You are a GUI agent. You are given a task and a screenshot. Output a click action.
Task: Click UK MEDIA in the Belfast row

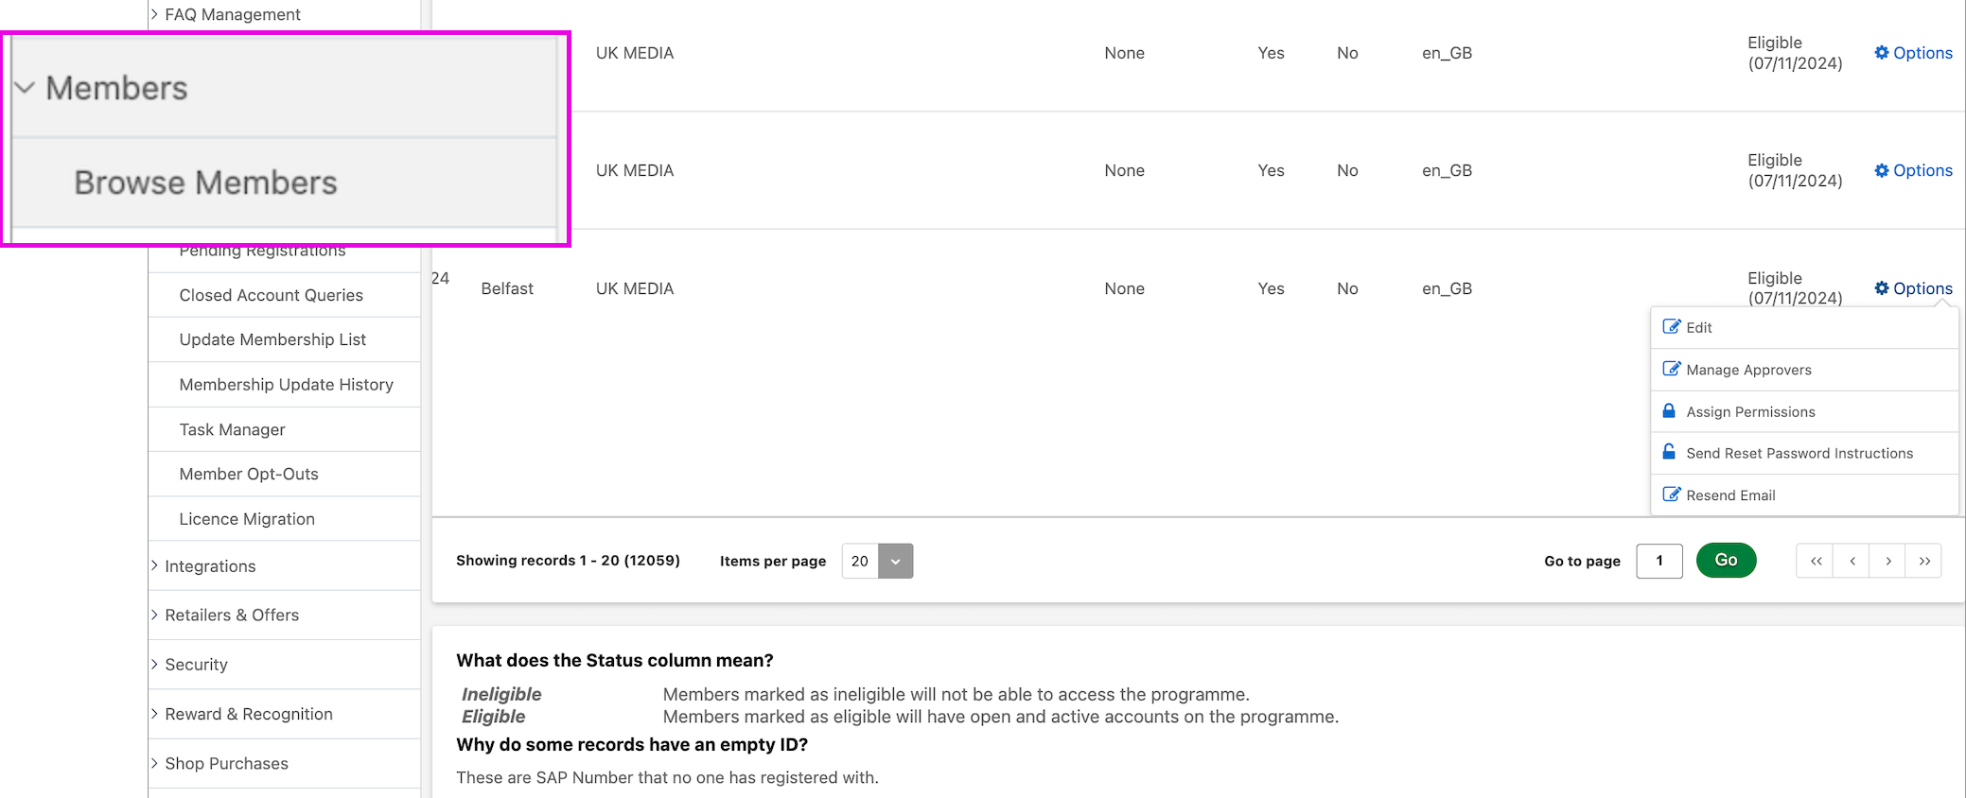pyautogui.click(x=635, y=288)
